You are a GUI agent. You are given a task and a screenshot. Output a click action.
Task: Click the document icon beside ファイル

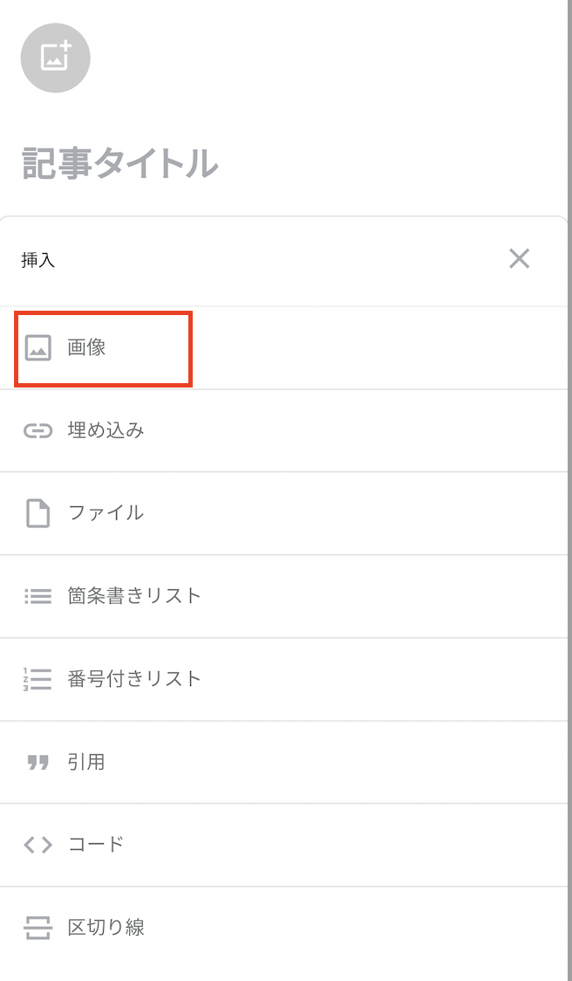point(38,513)
